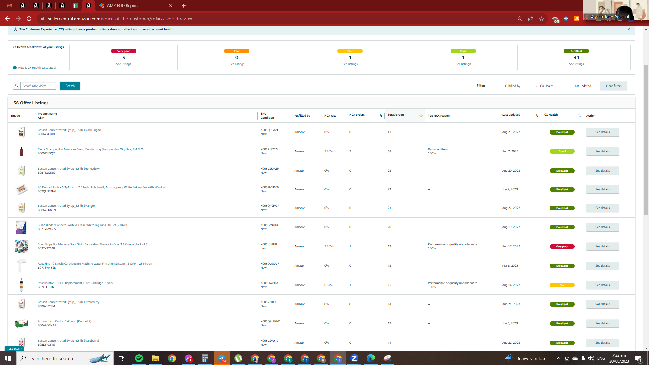Open the Messenger app from the taskbar
This screenshot has height=365, width=649.
(189, 358)
